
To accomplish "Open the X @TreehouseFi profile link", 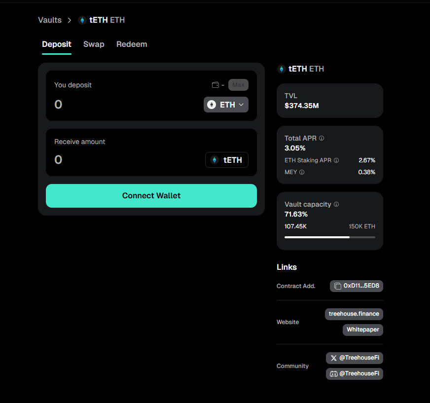I will [355, 358].
